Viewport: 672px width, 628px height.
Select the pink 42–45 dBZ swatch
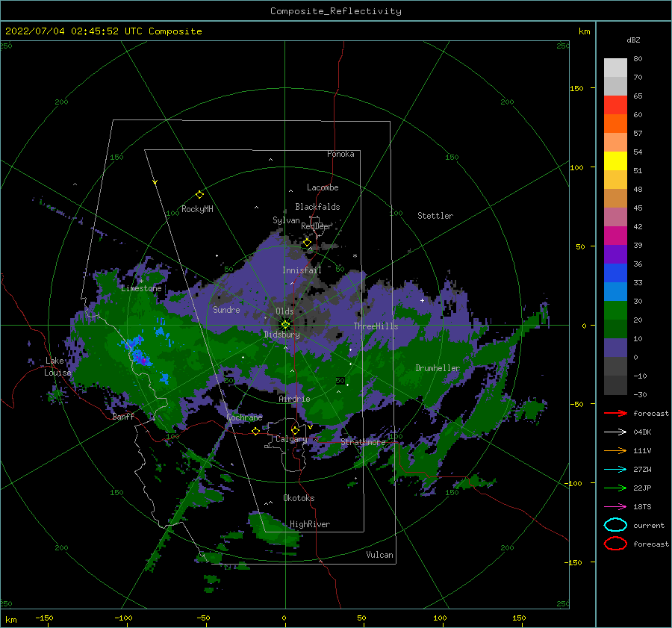coord(615,217)
